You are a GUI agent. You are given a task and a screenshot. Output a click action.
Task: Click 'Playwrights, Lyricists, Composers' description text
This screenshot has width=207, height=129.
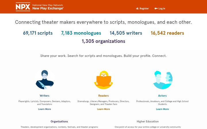(x=45, y=103)
